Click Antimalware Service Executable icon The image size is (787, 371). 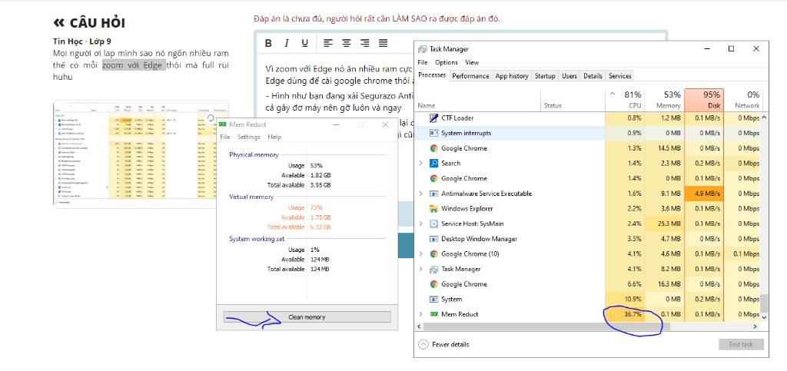tap(433, 194)
